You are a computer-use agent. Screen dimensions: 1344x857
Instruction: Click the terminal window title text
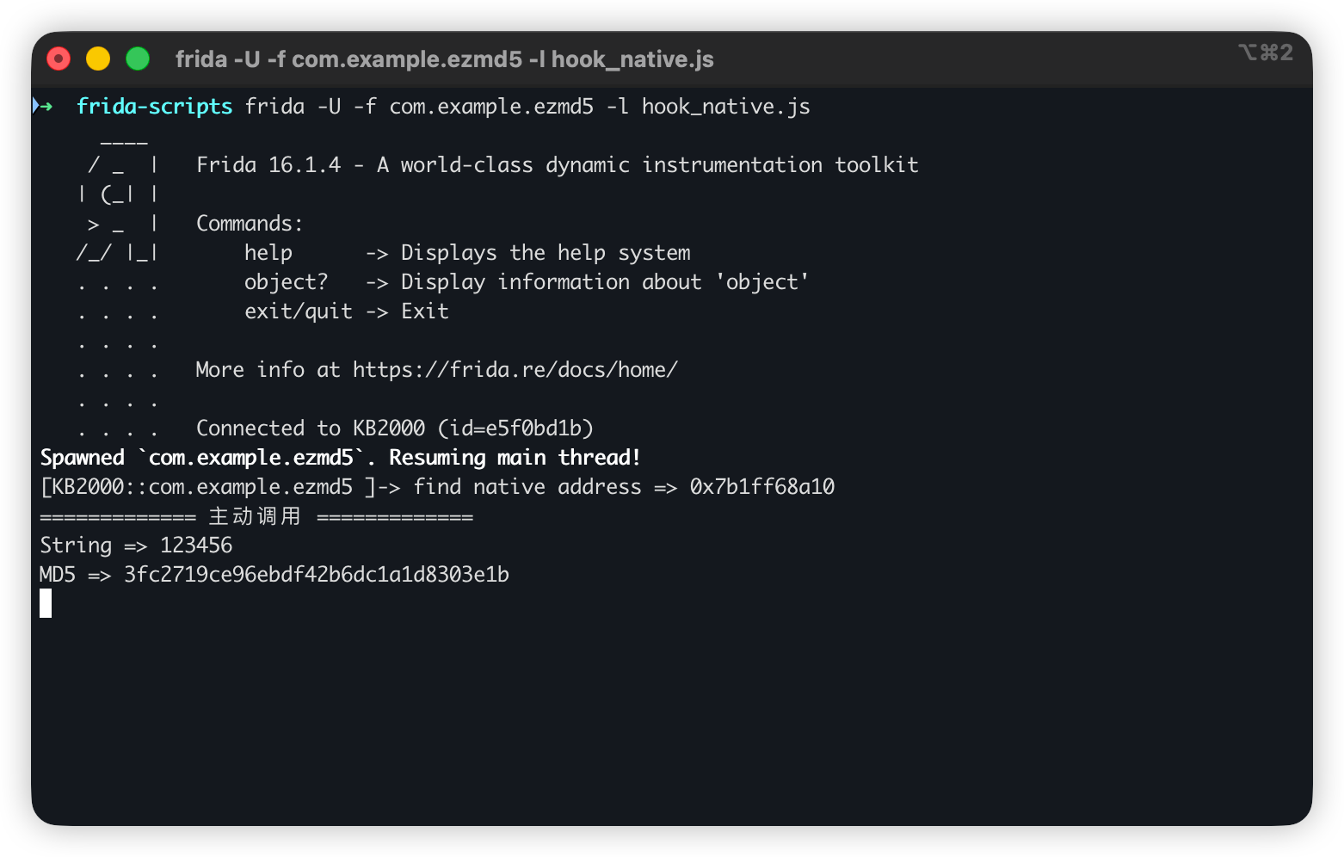444,59
